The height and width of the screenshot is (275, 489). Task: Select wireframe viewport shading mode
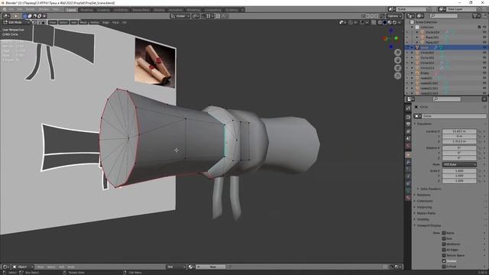pos(381,22)
